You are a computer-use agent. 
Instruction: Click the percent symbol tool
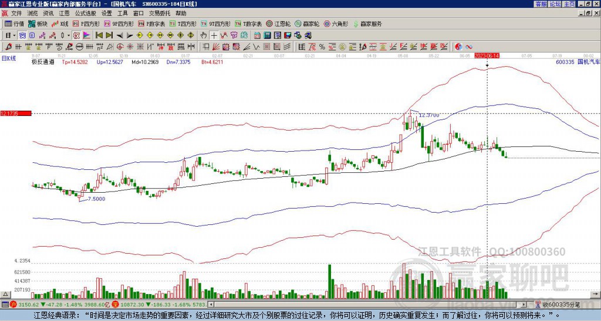322,47
